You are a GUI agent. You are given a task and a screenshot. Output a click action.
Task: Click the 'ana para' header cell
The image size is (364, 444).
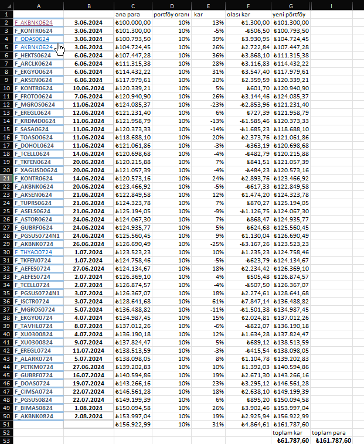133,15
